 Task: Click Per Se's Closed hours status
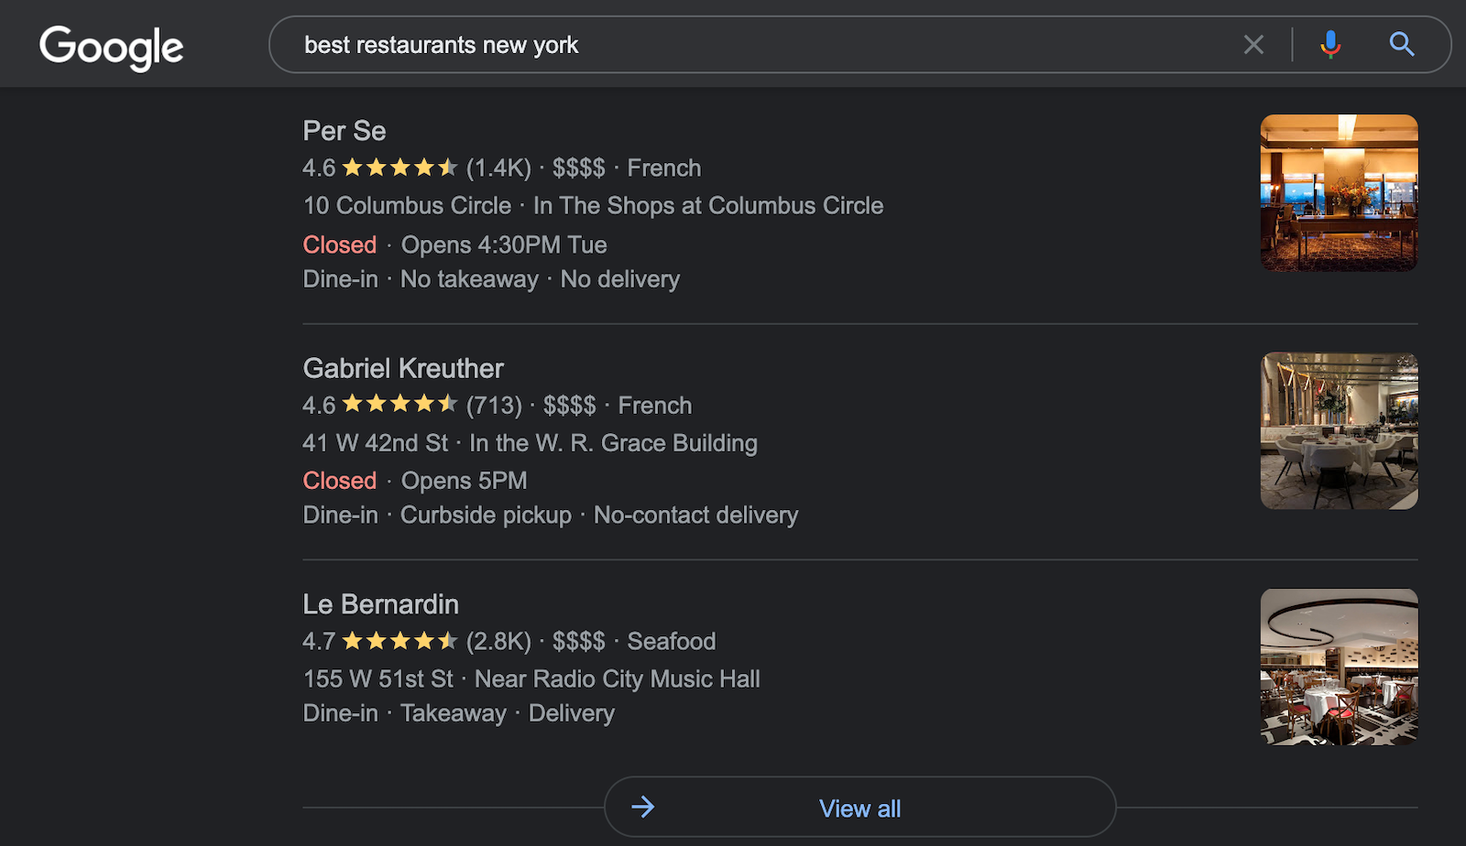click(340, 245)
